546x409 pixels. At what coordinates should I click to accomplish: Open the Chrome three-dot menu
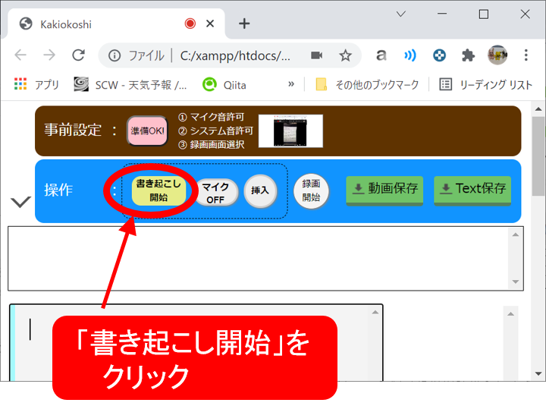tap(526, 55)
